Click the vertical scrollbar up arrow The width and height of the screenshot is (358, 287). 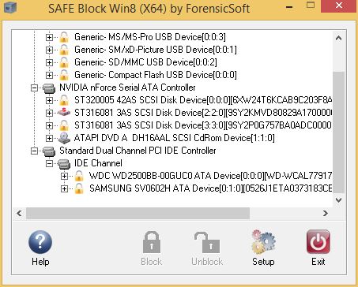339,38
